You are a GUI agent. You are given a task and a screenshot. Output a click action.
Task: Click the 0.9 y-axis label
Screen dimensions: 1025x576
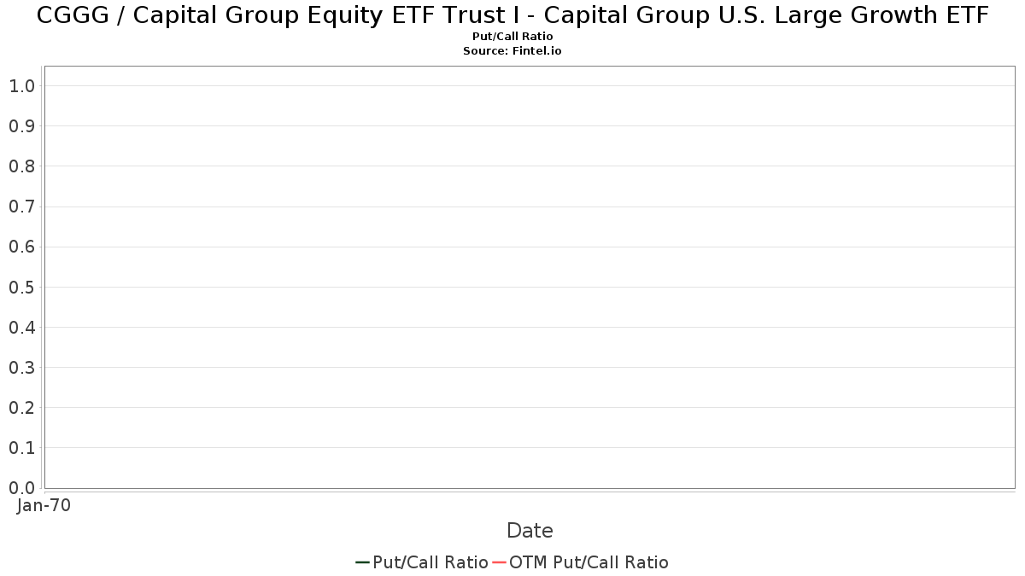pyautogui.click(x=21, y=125)
